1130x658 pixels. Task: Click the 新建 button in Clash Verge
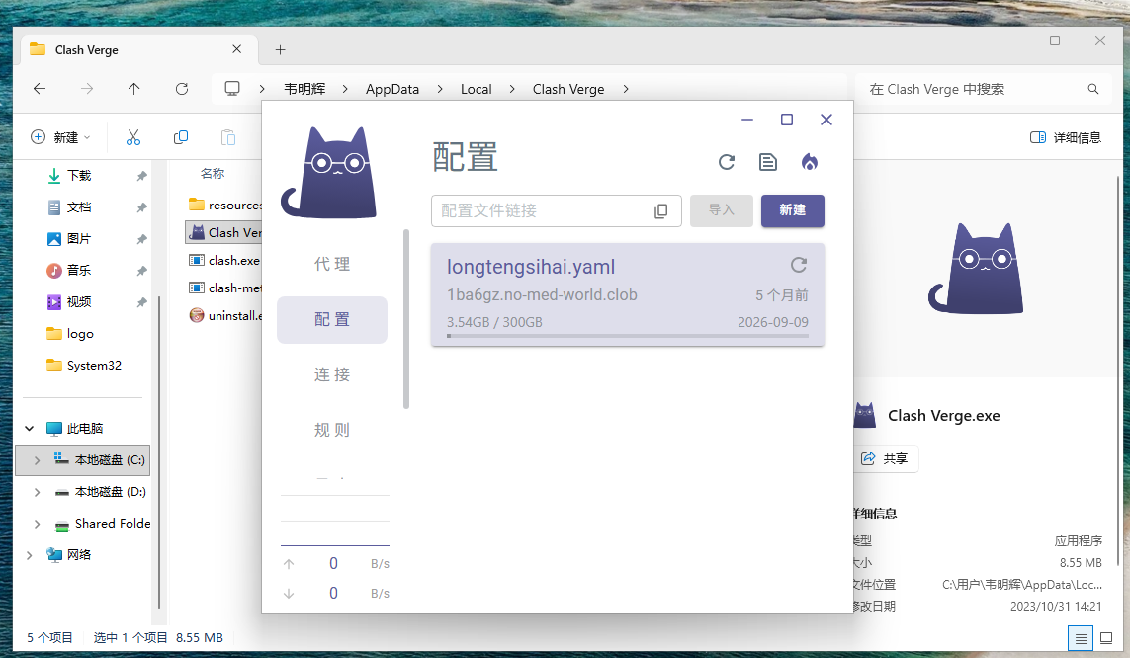coord(793,210)
